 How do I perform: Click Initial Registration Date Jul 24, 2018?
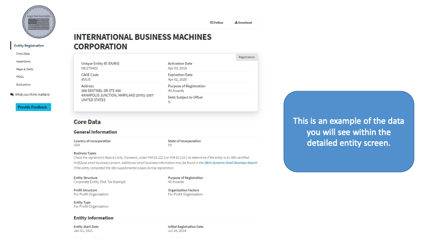click(x=177, y=231)
